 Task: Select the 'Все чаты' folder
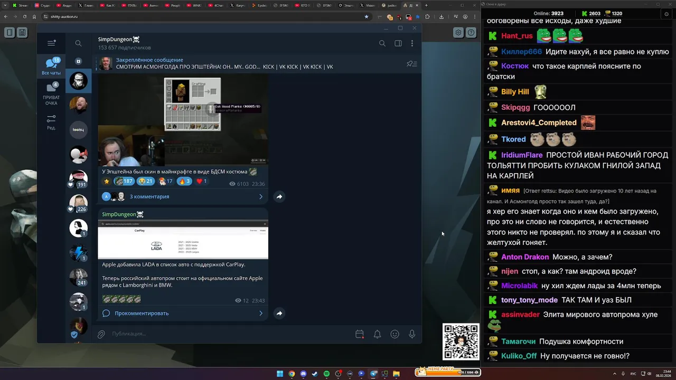51,67
